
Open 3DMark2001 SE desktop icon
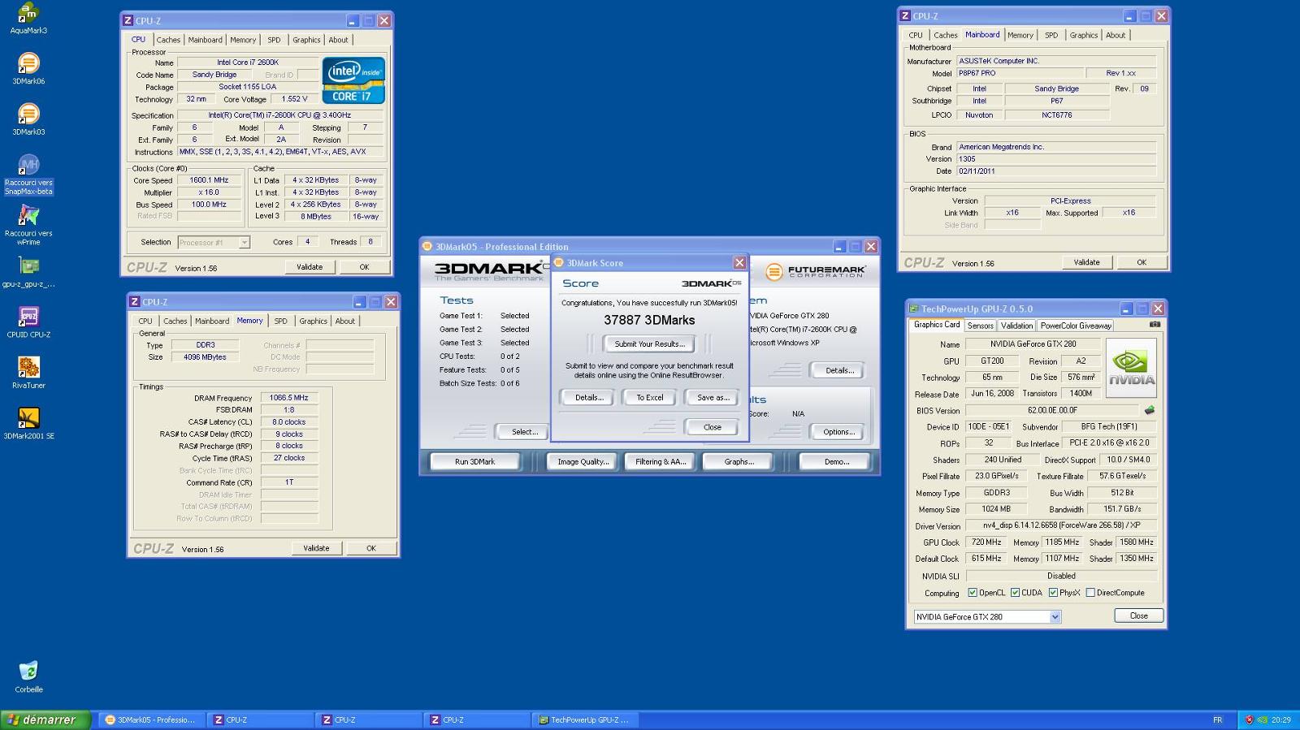coord(28,423)
